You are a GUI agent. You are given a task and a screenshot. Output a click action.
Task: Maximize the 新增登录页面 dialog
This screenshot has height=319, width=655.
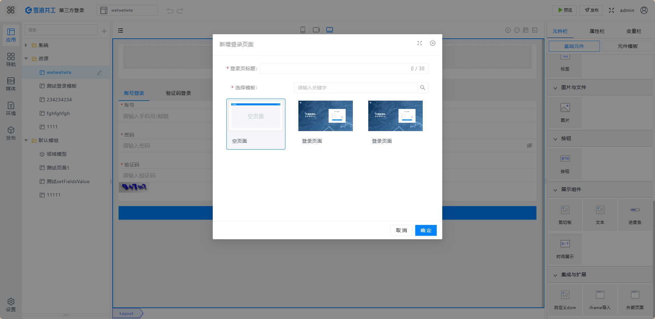pyautogui.click(x=420, y=43)
